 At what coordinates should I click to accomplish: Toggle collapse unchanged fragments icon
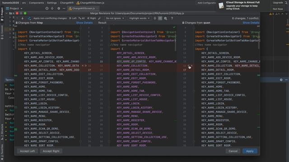click(155, 18)
